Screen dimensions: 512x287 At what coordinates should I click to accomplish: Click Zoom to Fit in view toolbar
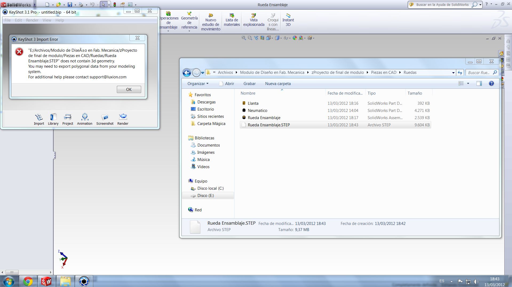tap(244, 38)
